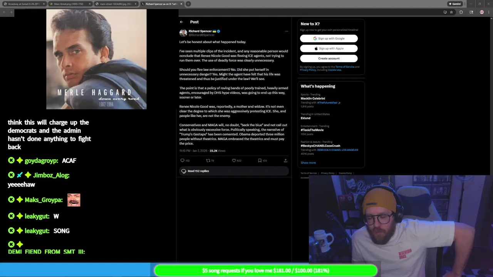Switch to the main-street-1024x683.jpg tab
493x277 pixels.
(116, 4)
